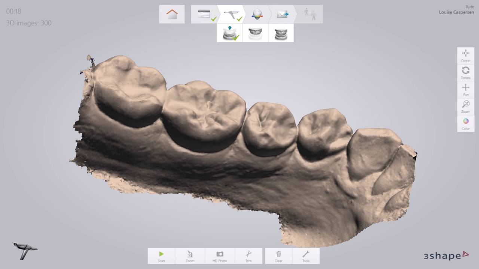Click the Center view tool
Image resolution: width=479 pixels, height=269 pixels.
pos(466,56)
